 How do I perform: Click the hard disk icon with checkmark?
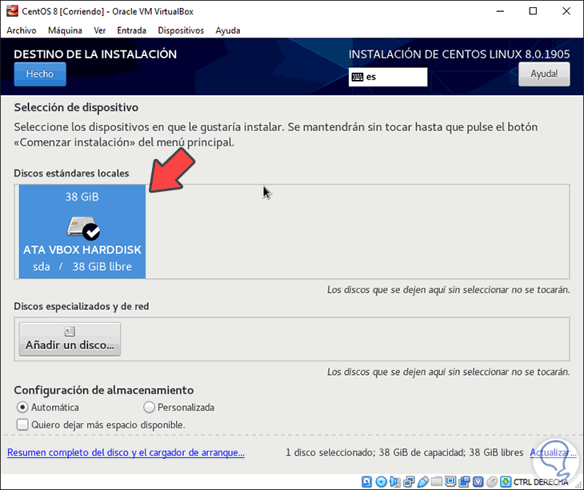82,228
